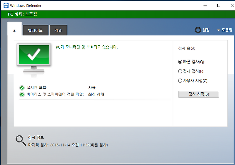Viewport: 235px width, 165px height.
Task: Open 설정 via the gear icon
Action: coord(198,30)
